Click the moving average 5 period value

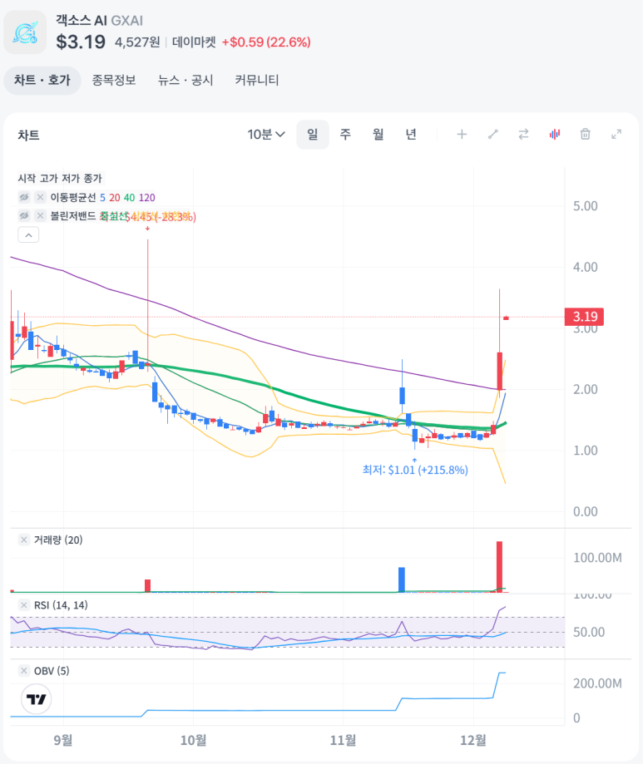pyautogui.click(x=102, y=197)
